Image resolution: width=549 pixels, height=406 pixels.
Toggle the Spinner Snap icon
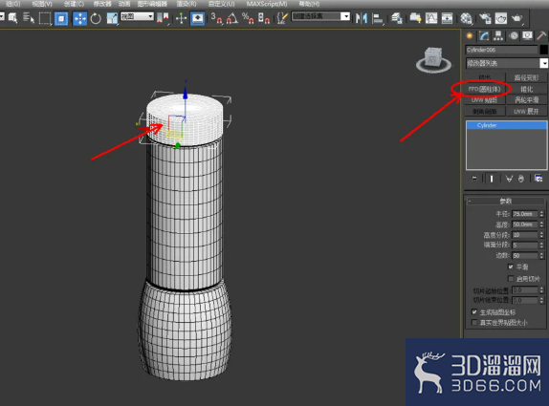click(x=263, y=18)
